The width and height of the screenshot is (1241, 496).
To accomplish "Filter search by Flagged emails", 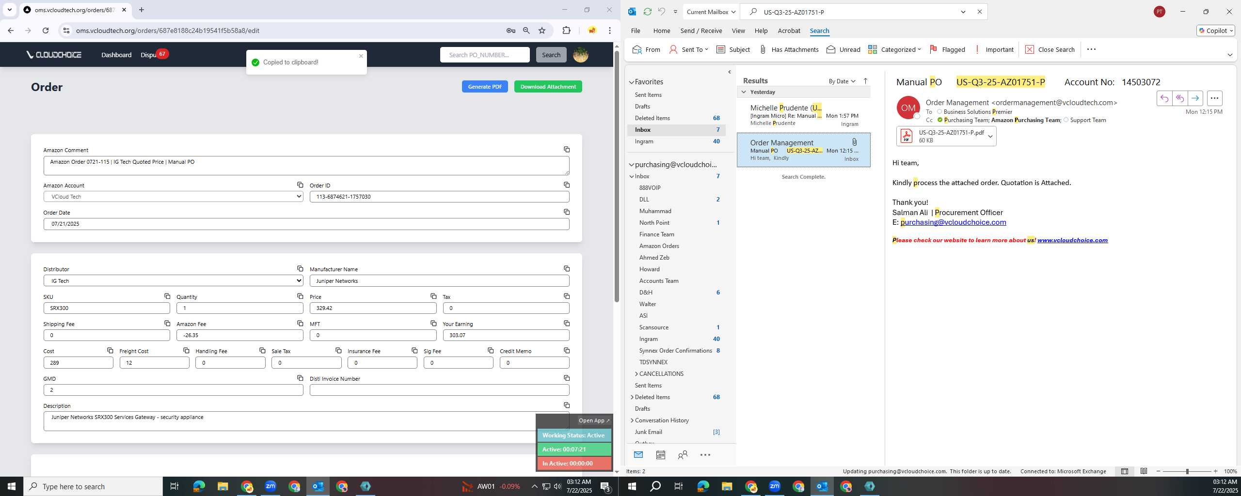I will (947, 49).
